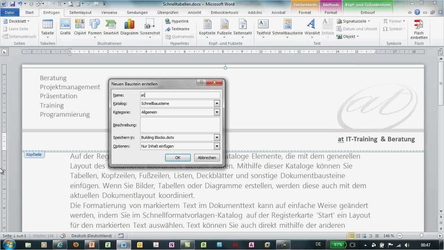Click the Beschreibung text area
The image size is (444, 250).
[180, 125]
